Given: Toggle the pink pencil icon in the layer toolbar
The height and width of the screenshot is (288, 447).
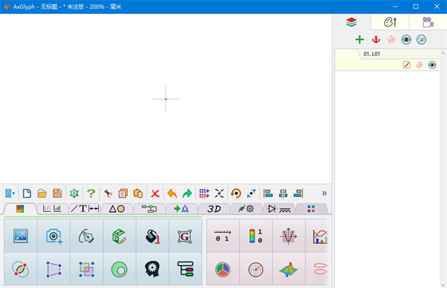Looking at the screenshot, I should pos(391,39).
